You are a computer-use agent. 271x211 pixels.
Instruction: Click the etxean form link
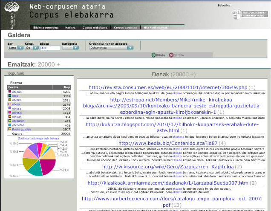(17, 92)
